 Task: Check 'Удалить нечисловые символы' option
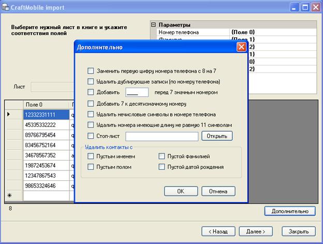(x=91, y=114)
